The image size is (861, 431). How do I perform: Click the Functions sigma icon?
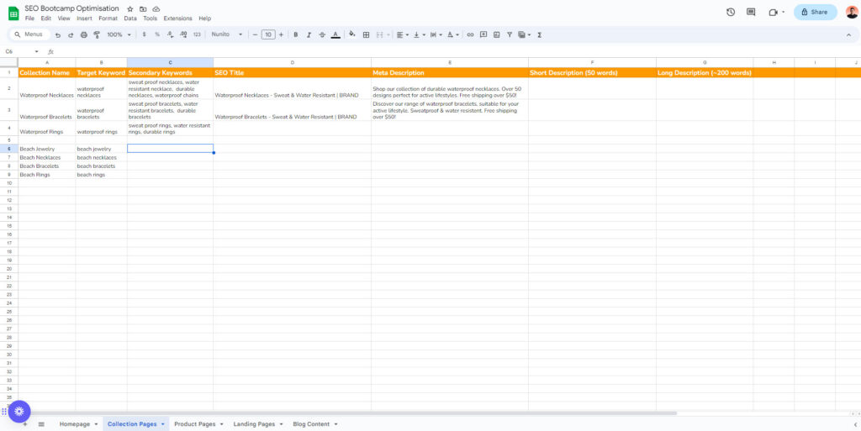(x=539, y=34)
